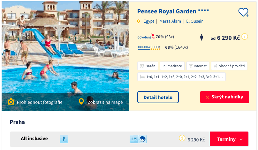
Task: Click the camera icon for photos
Action: pos(11,102)
